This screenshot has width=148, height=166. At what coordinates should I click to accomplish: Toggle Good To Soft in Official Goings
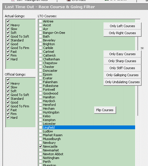(x=8, y=95)
